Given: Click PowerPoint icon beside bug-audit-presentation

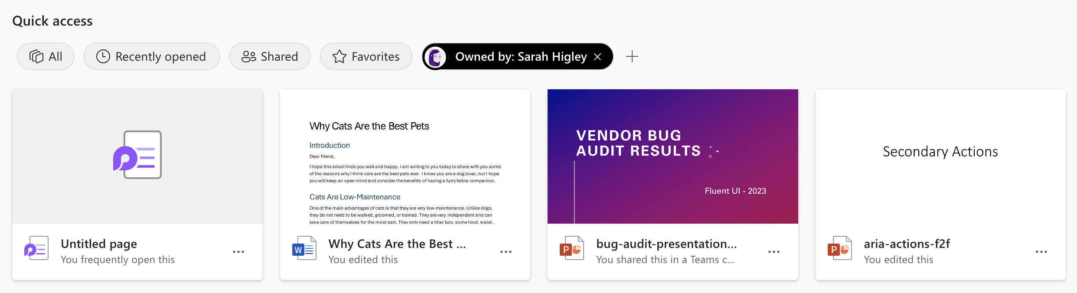Looking at the screenshot, I should [x=572, y=248].
